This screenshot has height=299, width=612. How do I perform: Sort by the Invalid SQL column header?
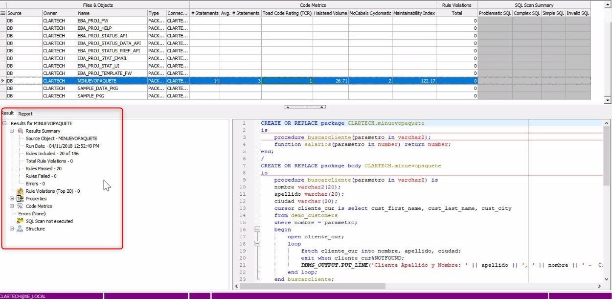point(578,13)
